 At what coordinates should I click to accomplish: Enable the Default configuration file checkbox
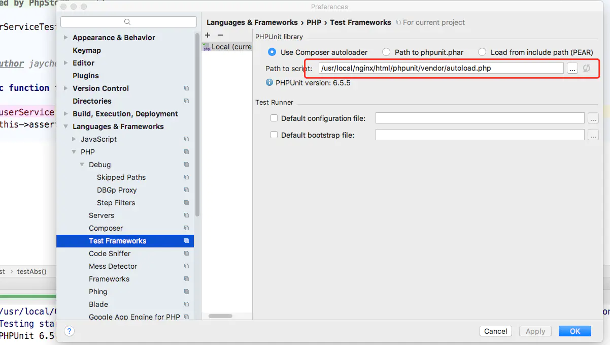(274, 118)
